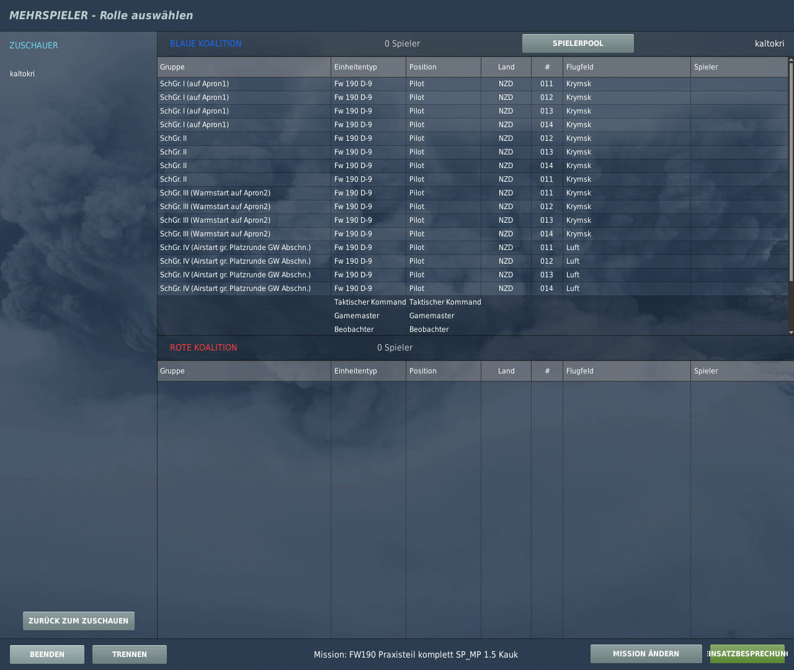794x670 pixels.
Task: Pick SchGr. IV Airstart slot number 013
Action: (x=372, y=275)
